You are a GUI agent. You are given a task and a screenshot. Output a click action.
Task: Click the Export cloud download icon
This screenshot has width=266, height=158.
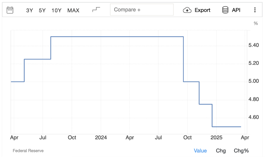tap(187, 10)
